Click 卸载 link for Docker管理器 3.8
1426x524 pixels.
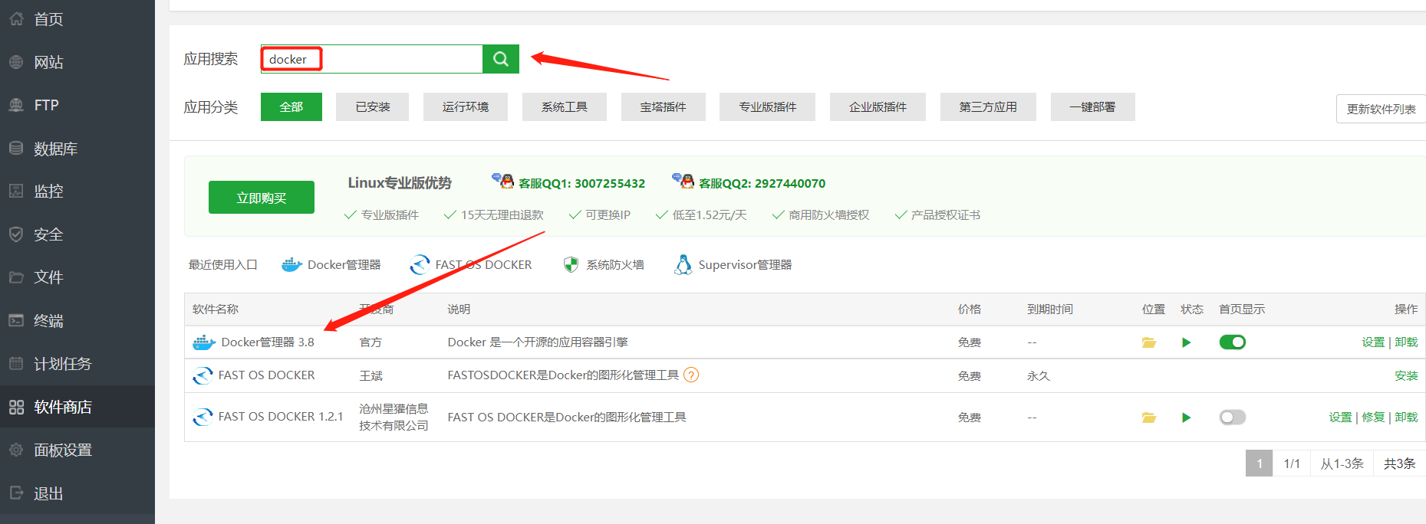click(x=1406, y=342)
